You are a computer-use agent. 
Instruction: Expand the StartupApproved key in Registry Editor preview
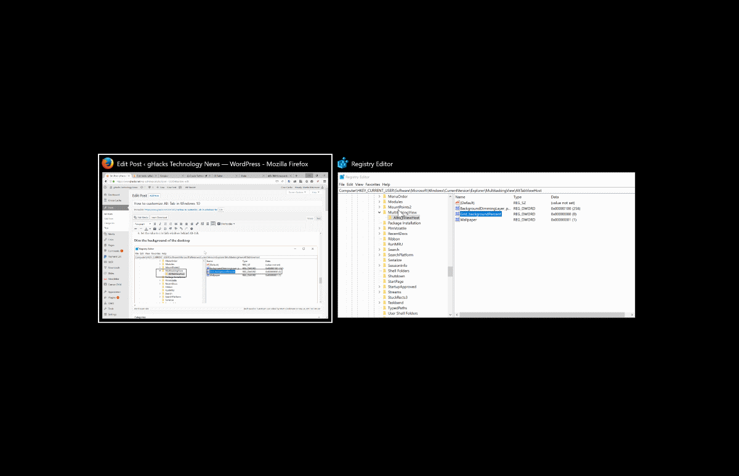pyautogui.click(x=379, y=287)
